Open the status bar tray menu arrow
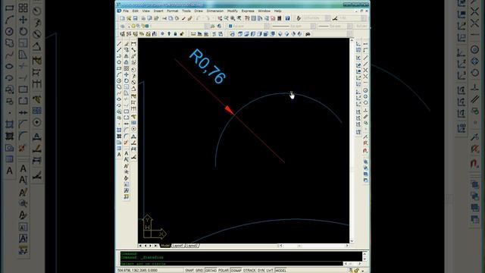The height and width of the screenshot is (273, 485). click(x=364, y=271)
